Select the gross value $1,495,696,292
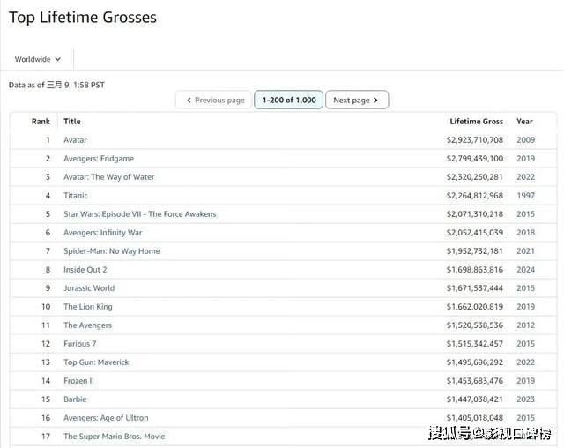Screen dimensions: 564x448 [475, 362]
